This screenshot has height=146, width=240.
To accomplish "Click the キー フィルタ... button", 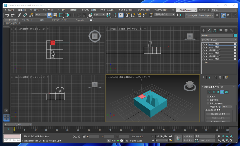I will (207, 140).
